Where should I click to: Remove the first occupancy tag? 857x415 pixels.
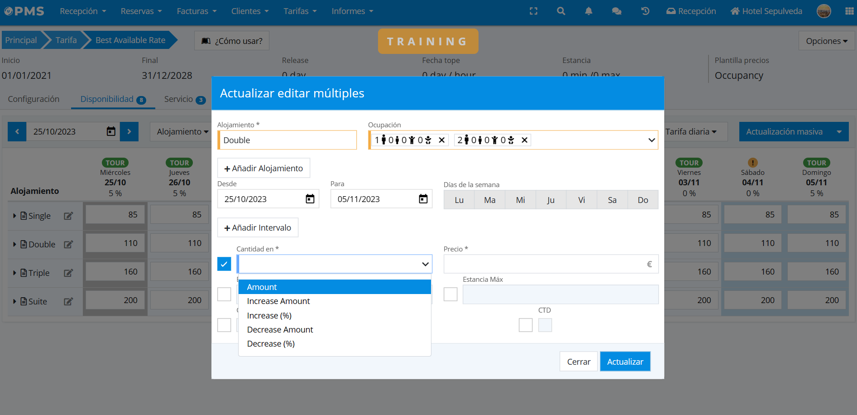(441, 140)
